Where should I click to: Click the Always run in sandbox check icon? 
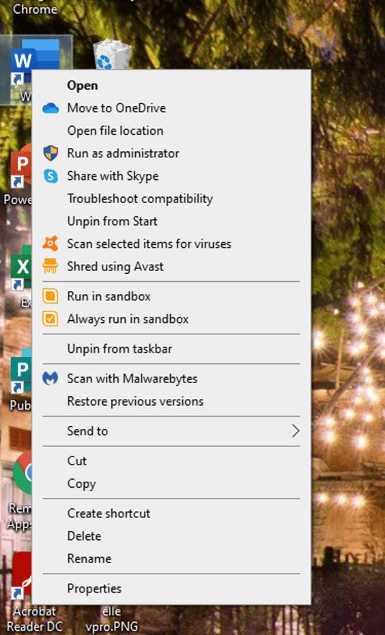point(51,319)
